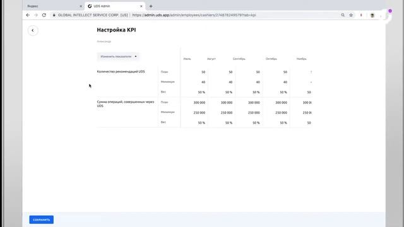Click the Август column header
The height and width of the screenshot is (227, 404).
click(x=211, y=59)
